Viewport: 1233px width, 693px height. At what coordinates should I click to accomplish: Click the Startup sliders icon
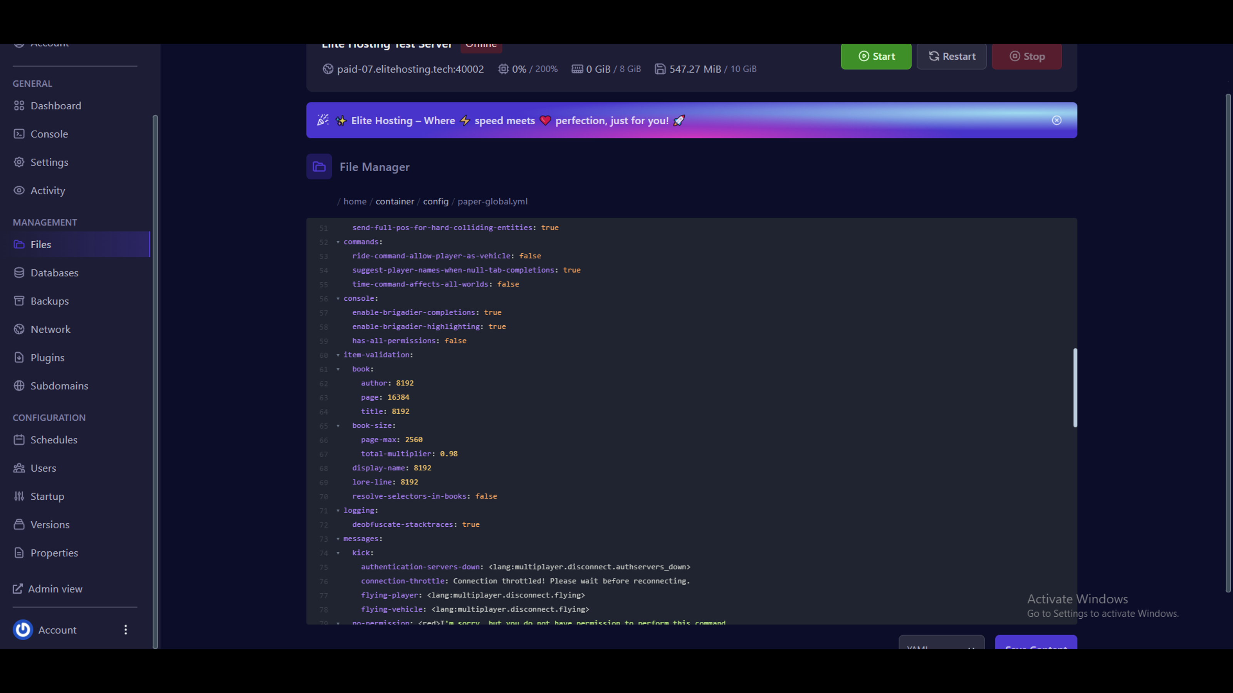coord(19,496)
